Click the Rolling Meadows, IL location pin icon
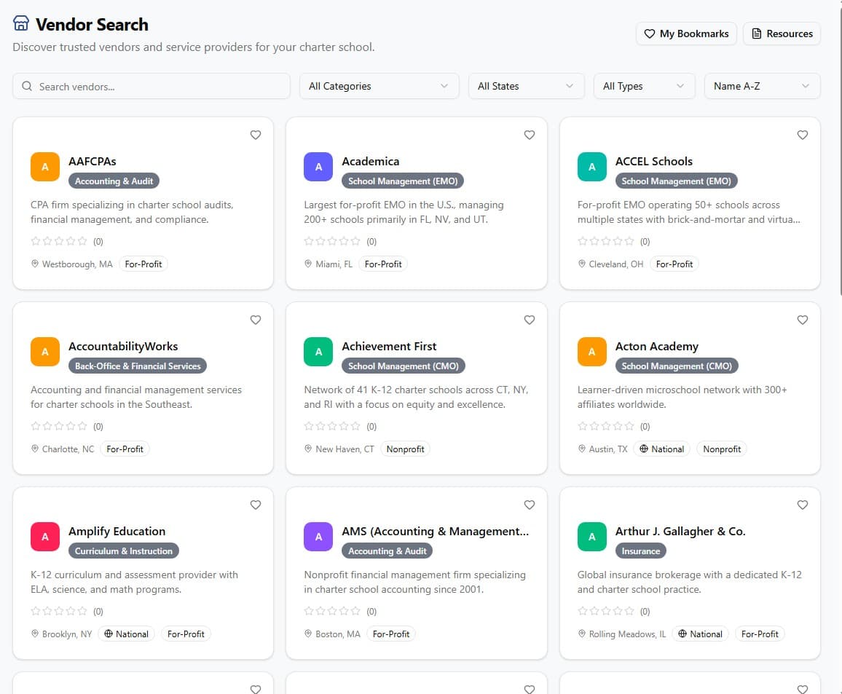Image resolution: width=842 pixels, height=694 pixels. [x=581, y=634]
